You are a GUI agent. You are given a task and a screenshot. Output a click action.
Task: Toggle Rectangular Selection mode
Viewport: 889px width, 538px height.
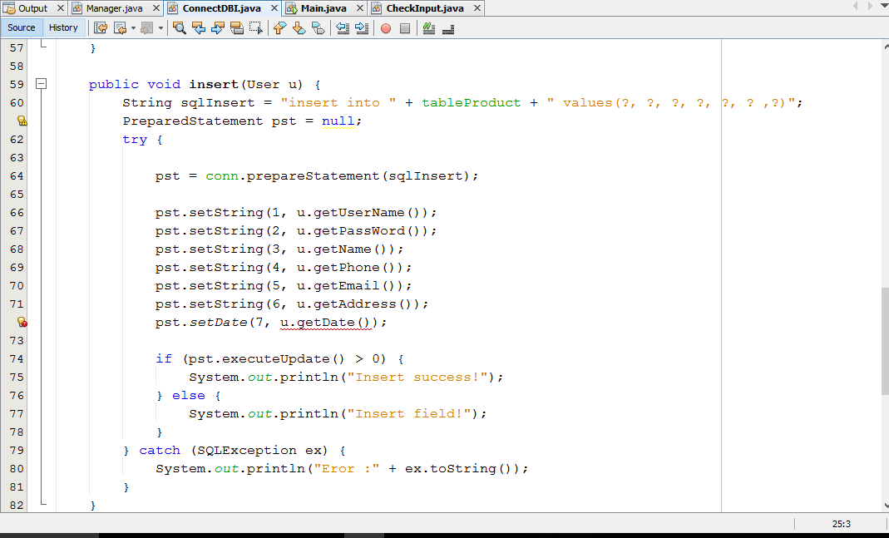tap(256, 28)
